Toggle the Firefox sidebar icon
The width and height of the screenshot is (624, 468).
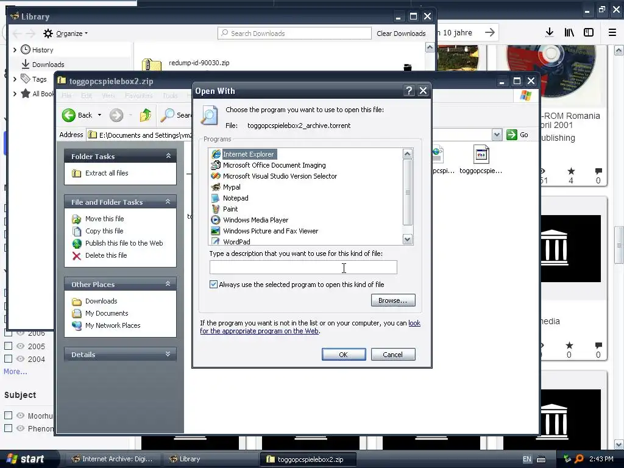click(589, 32)
